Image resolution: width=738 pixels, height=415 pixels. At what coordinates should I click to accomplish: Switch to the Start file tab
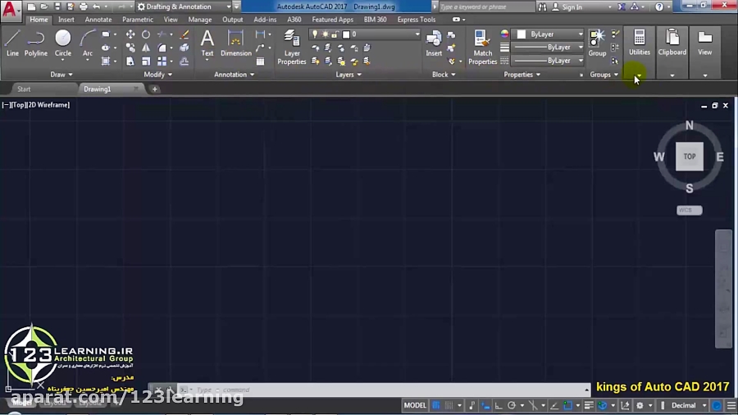point(24,89)
